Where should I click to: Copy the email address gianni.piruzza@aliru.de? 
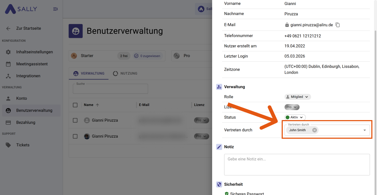[337, 25]
